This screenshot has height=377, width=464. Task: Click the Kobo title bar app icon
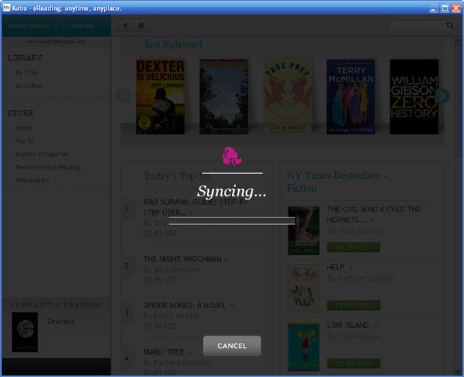6,7
